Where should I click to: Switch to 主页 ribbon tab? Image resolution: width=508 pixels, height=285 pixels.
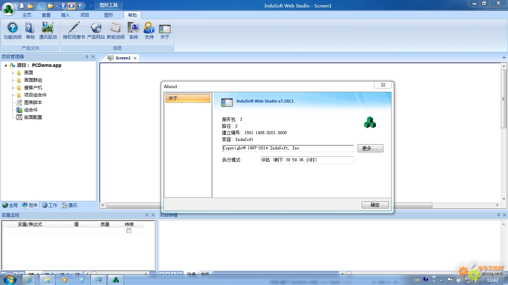click(27, 15)
